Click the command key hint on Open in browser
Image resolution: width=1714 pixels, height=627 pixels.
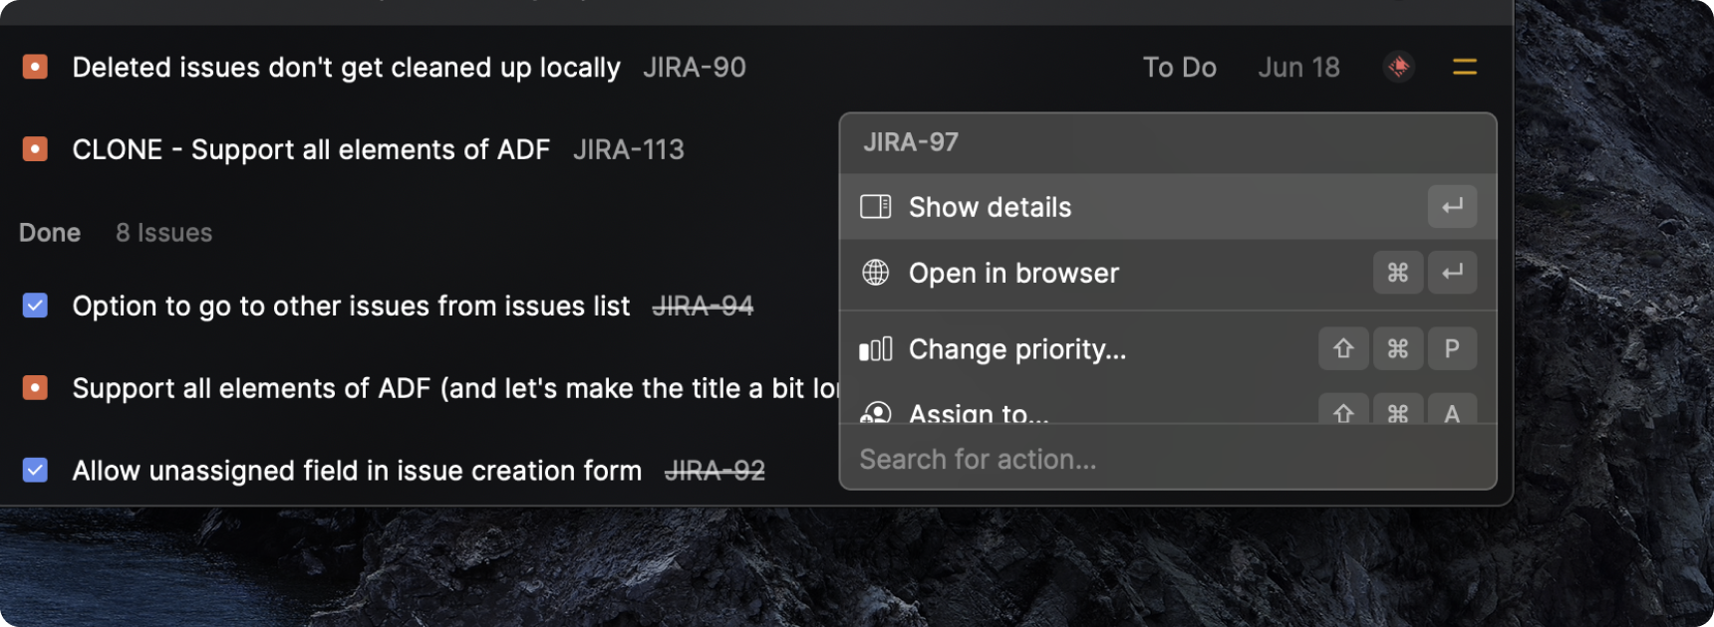(1398, 273)
